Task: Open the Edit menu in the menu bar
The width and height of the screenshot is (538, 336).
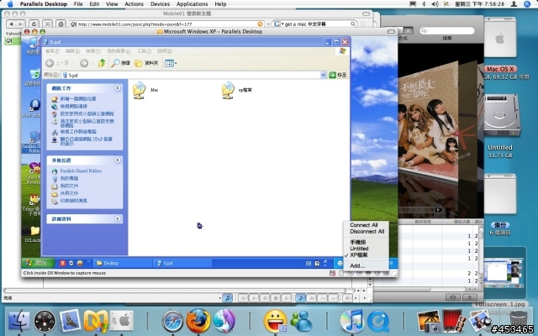Action: [94, 4]
